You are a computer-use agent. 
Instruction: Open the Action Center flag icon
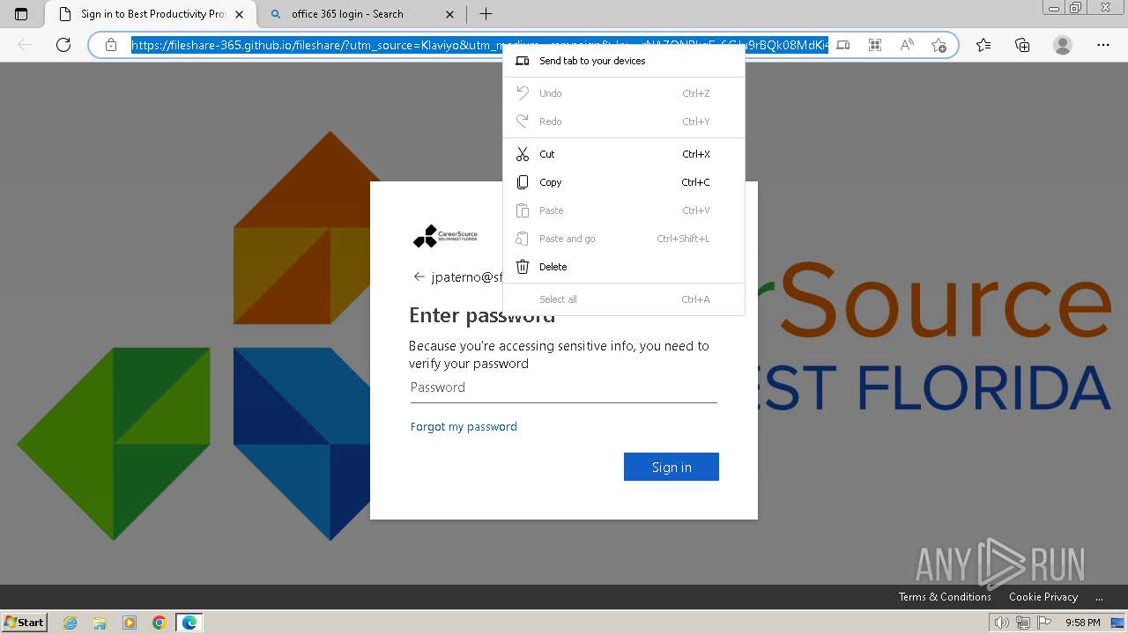point(1043,623)
